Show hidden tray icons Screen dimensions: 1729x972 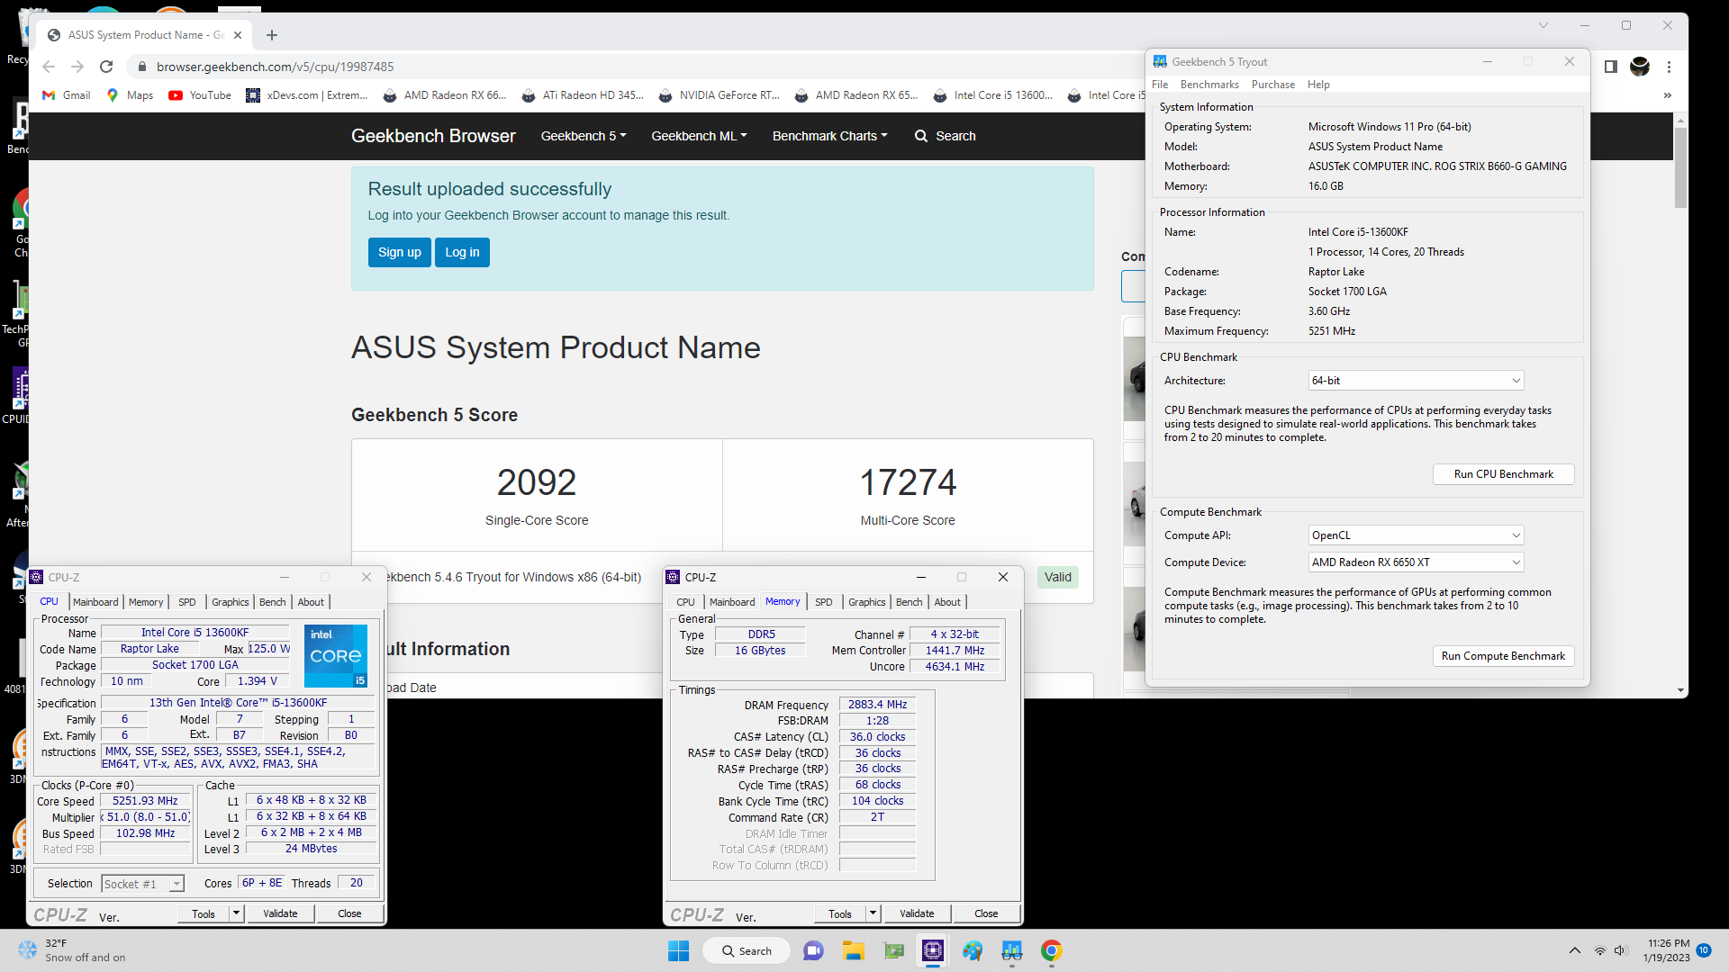point(1574,950)
